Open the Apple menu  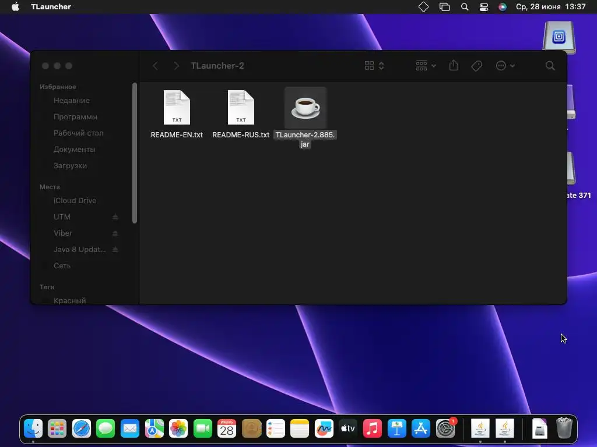[x=15, y=7]
